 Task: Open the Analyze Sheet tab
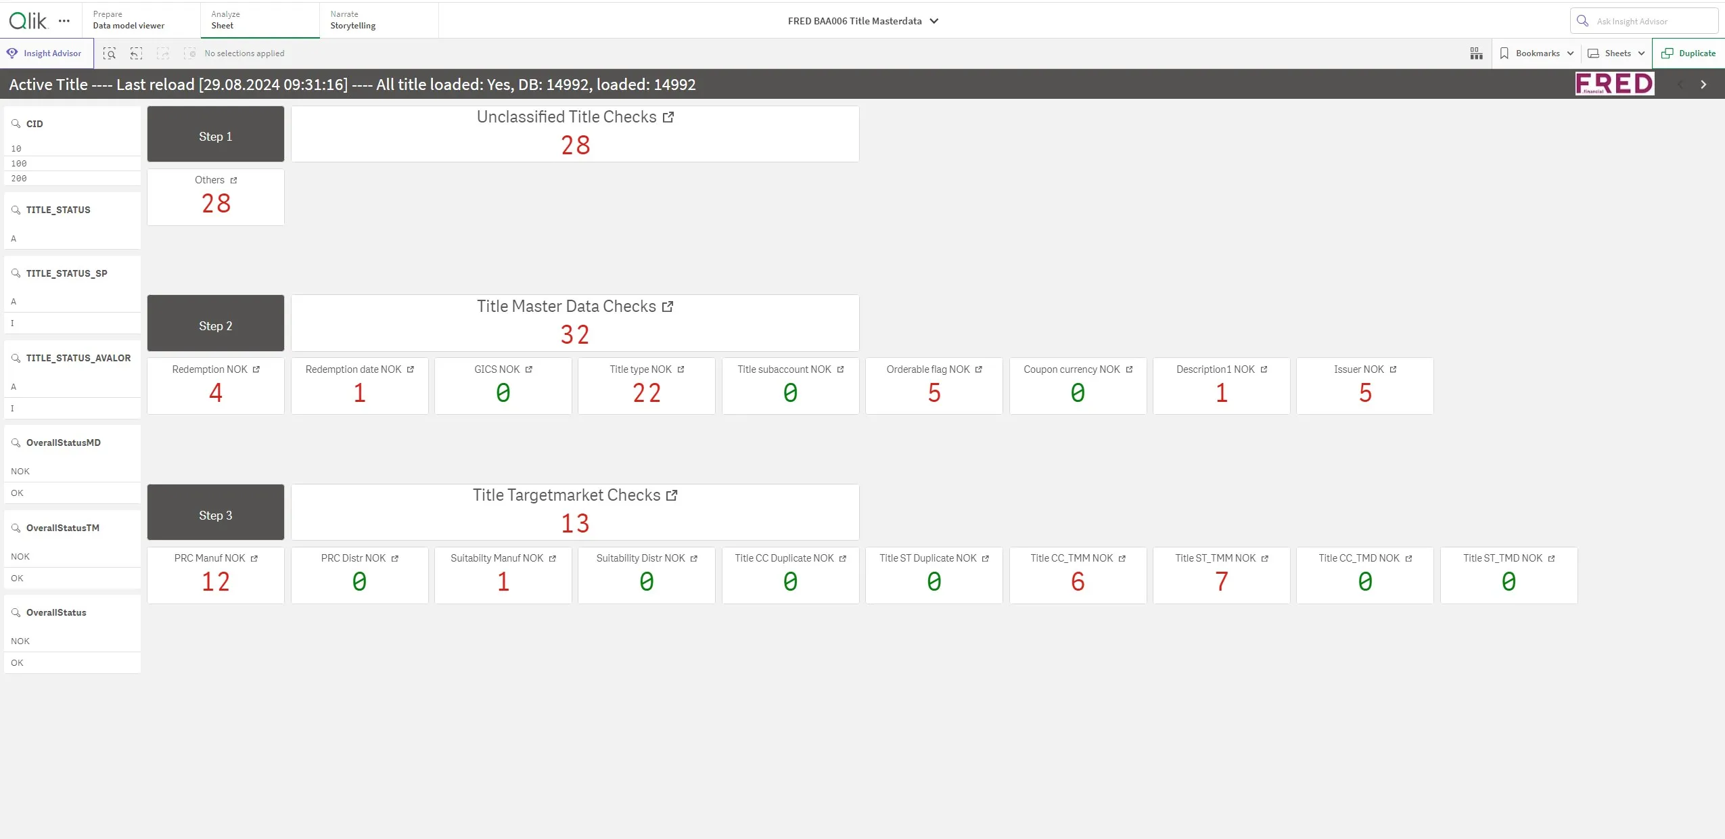(260, 20)
